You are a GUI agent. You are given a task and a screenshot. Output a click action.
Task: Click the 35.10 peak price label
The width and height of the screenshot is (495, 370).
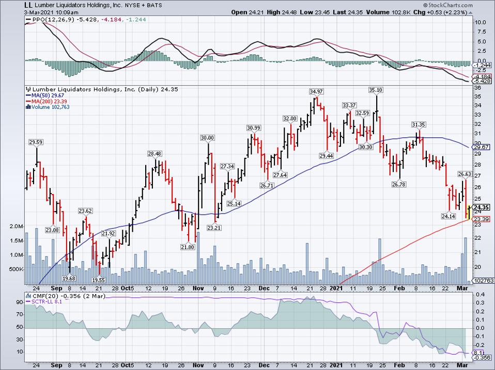pyautogui.click(x=376, y=90)
